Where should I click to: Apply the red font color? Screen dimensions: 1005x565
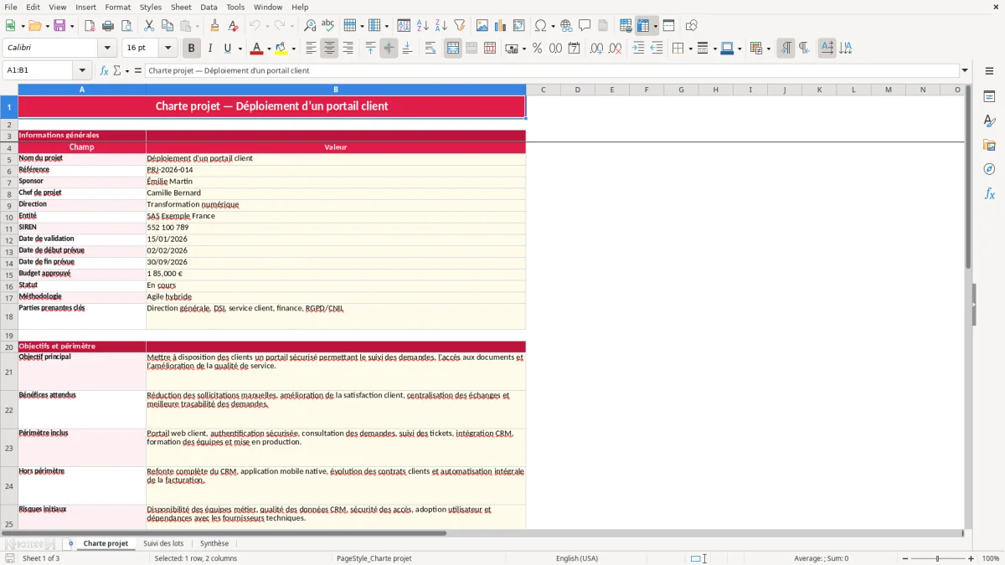point(258,49)
